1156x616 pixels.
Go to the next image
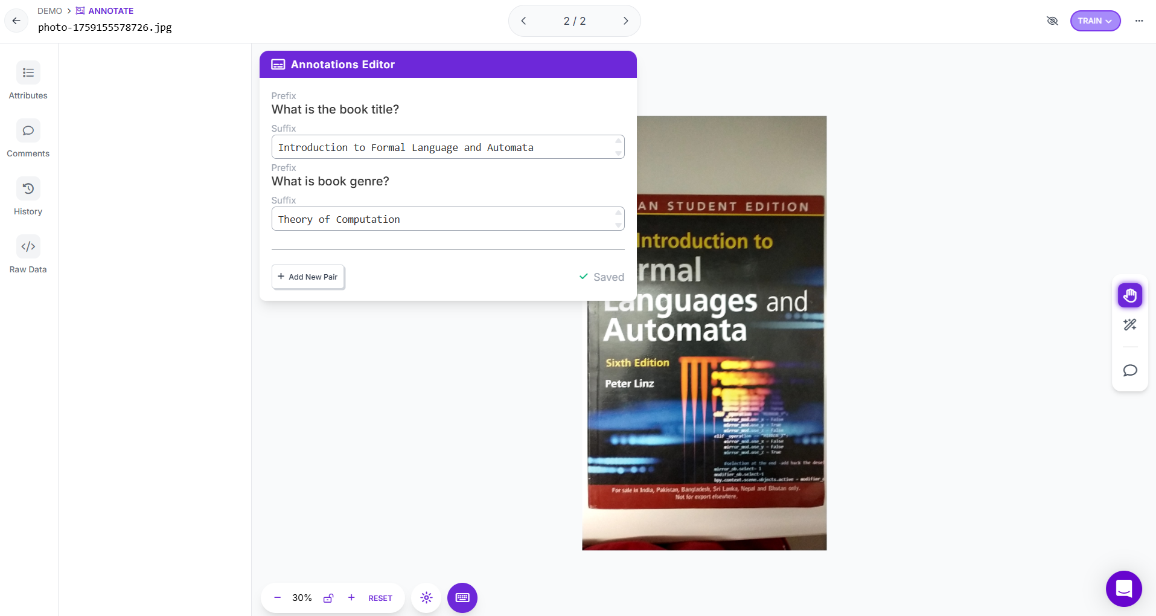[626, 21]
